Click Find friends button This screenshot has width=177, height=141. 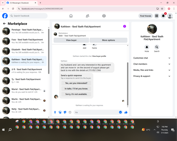point(145,16)
